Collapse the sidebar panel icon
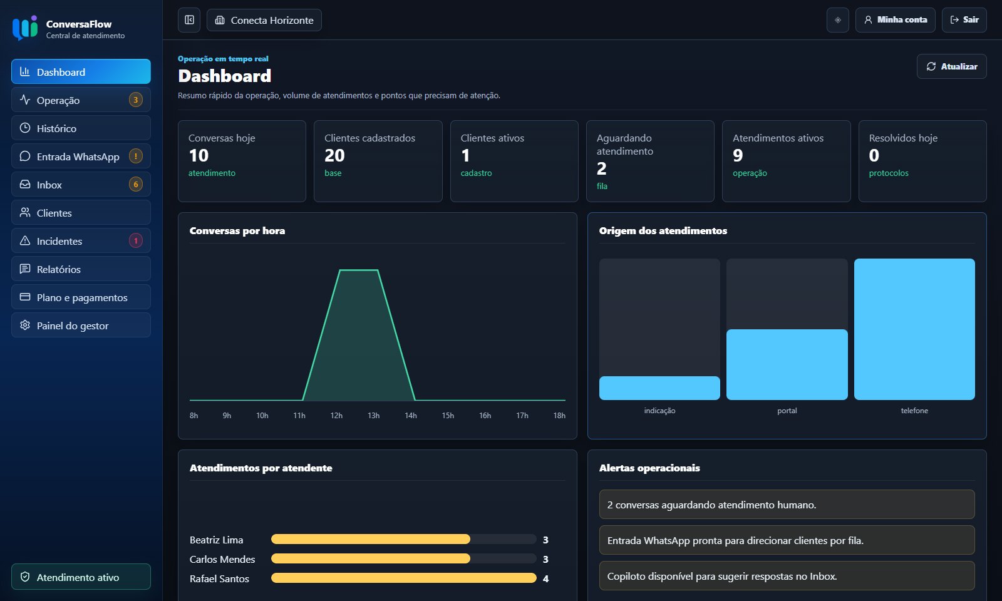The height and width of the screenshot is (601, 1002). (x=189, y=20)
